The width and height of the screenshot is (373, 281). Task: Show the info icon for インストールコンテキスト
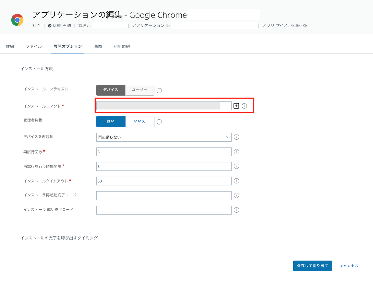click(x=159, y=90)
